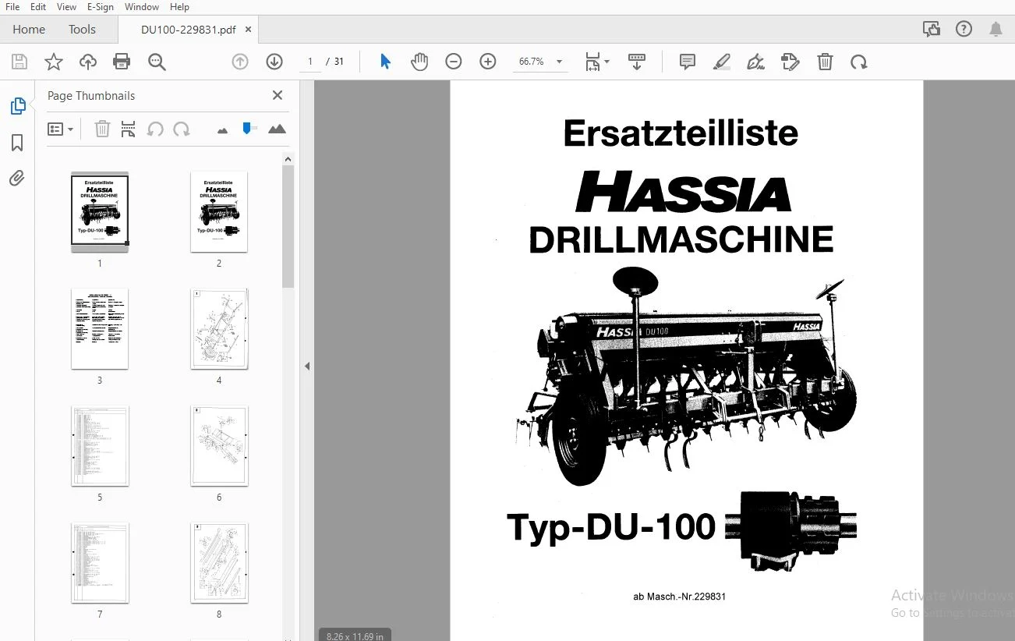Viewport: 1015px width, 641px height.
Task: Add a sticky note comment
Action: click(x=688, y=62)
